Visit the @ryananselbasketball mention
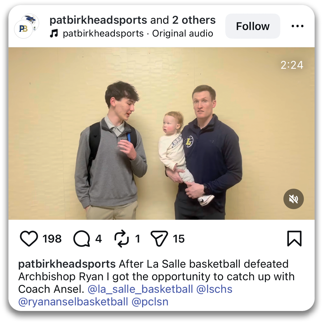 [x=73, y=302]
